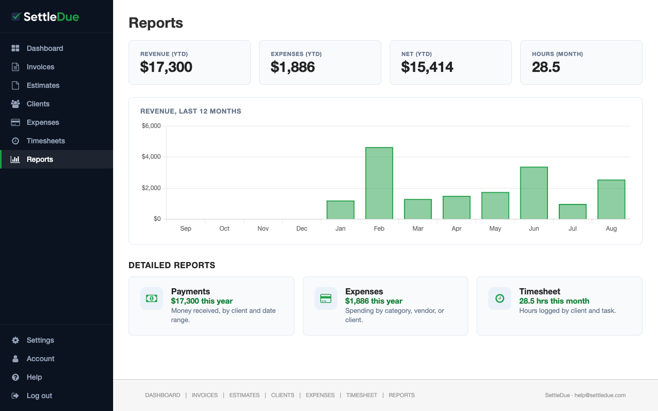Click the help@settledue.com footer text
Viewport: 658px width, 411px height.
[600, 395]
